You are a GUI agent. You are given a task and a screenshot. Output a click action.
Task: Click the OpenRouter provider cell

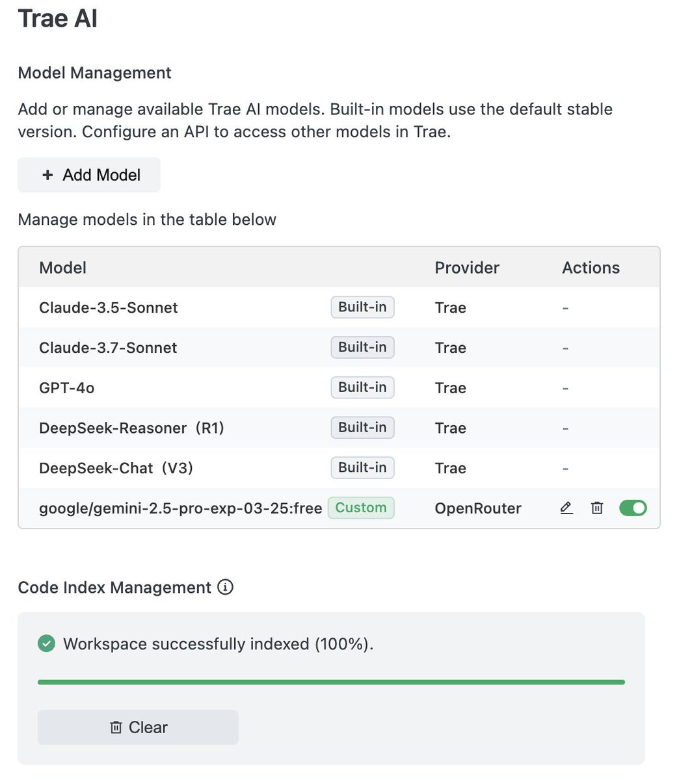pyautogui.click(x=478, y=508)
